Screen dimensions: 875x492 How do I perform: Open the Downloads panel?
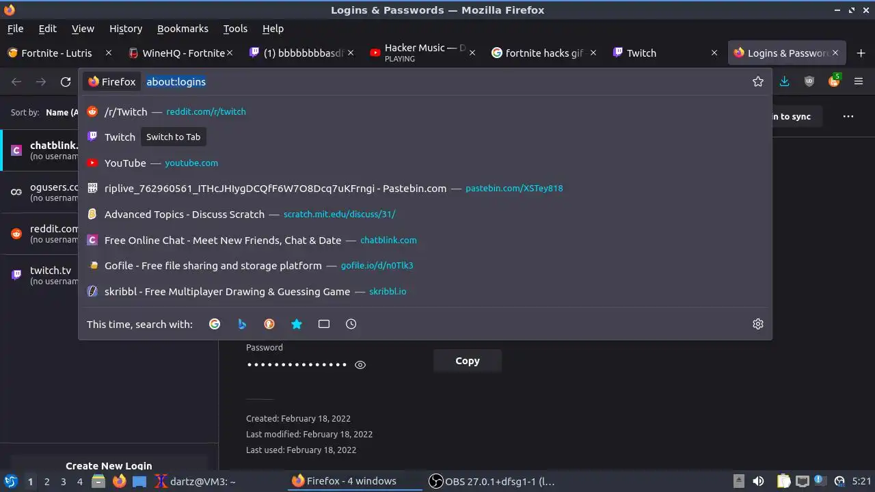pos(784,82)
